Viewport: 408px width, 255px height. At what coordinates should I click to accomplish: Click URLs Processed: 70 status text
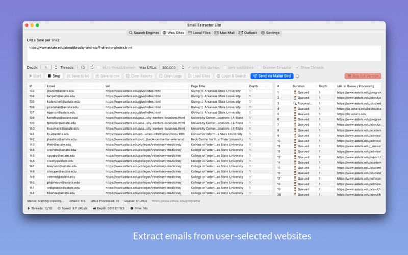click(105, 201)
